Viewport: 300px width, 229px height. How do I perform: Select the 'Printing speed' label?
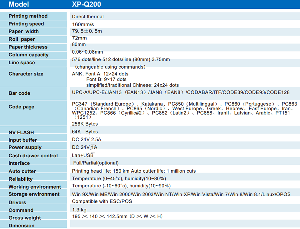26,24
